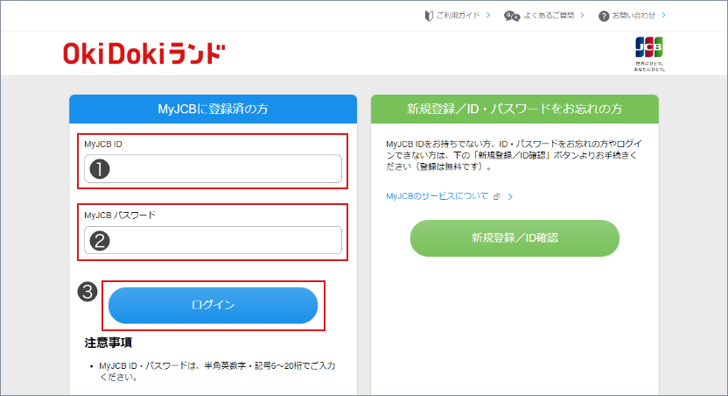The height and width of the screenshot is (396, 728).
Task: Open the よくあるご質問 link
Action: click(x=549, y=16)
